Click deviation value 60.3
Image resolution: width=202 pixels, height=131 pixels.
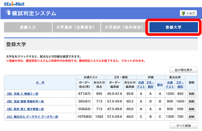[130, 101]
